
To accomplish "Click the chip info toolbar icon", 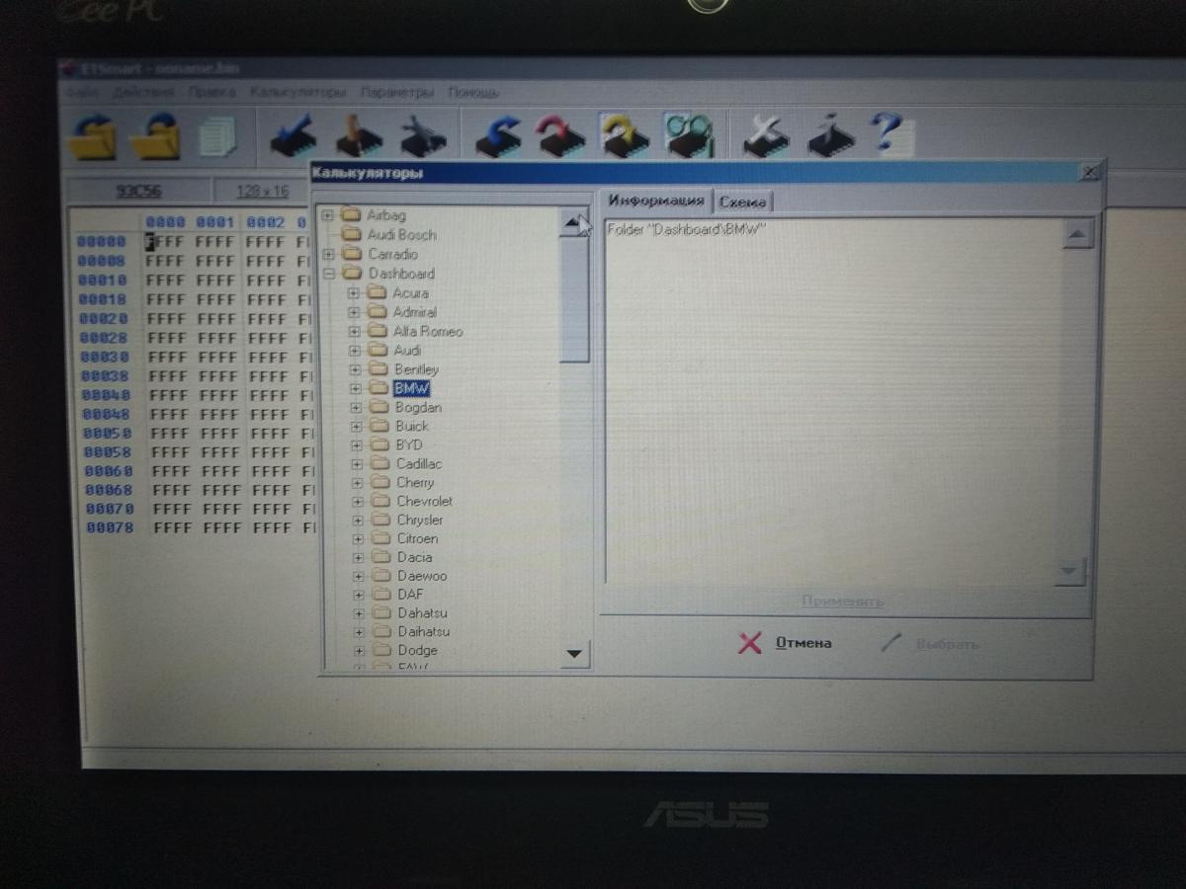I will pos(830,135).
